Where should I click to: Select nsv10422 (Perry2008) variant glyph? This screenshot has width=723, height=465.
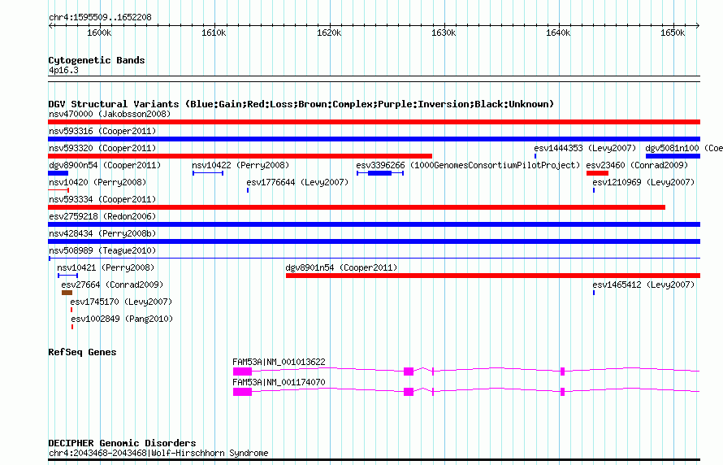[x=208, y=173]
